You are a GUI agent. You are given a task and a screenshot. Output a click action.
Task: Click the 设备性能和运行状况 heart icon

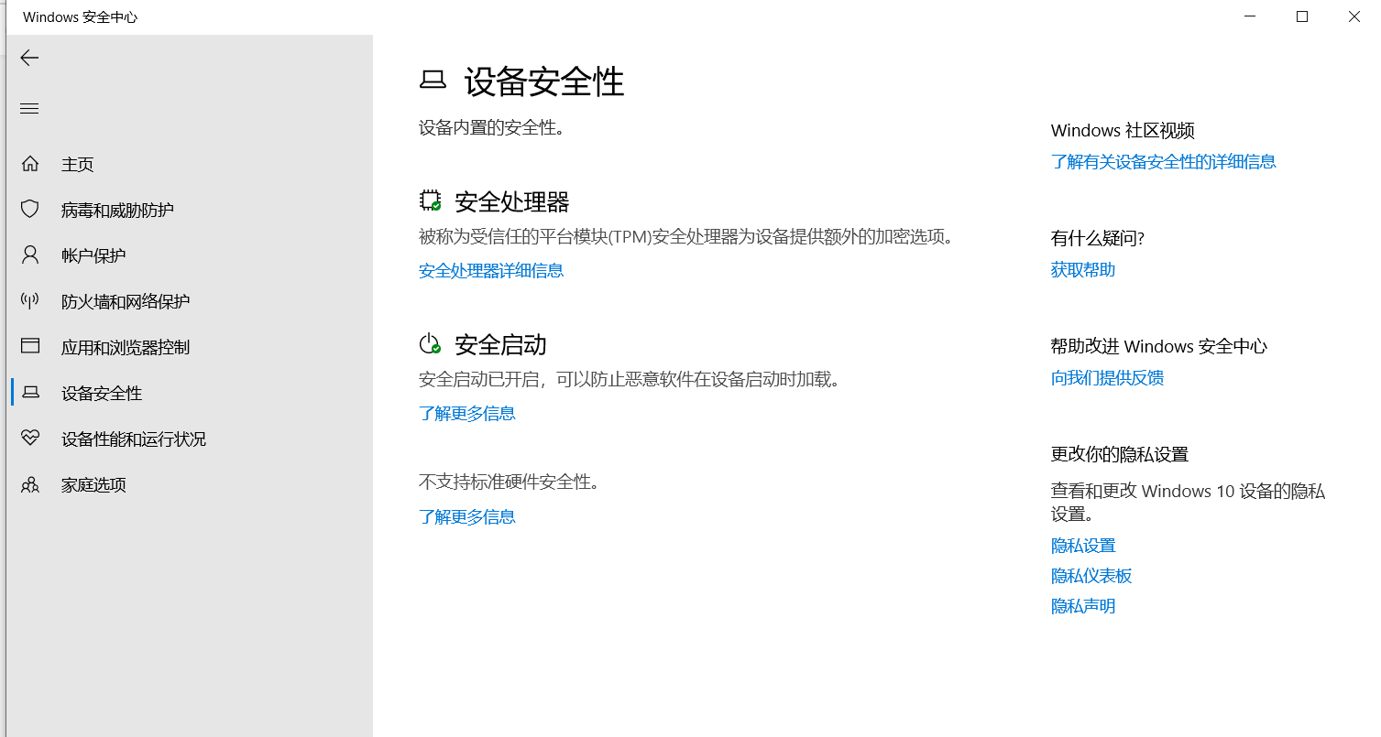coord(30,439)
